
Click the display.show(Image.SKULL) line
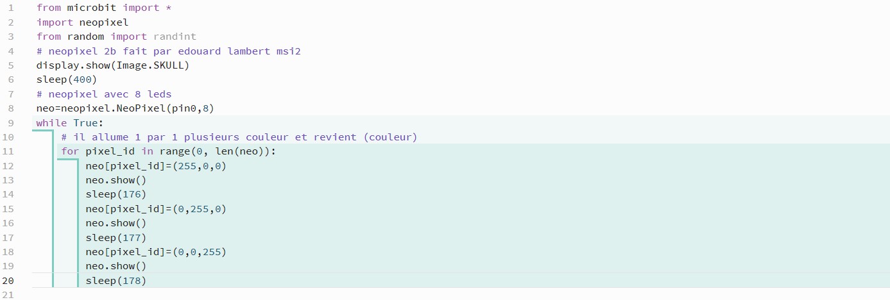click(x=113, y=65)
